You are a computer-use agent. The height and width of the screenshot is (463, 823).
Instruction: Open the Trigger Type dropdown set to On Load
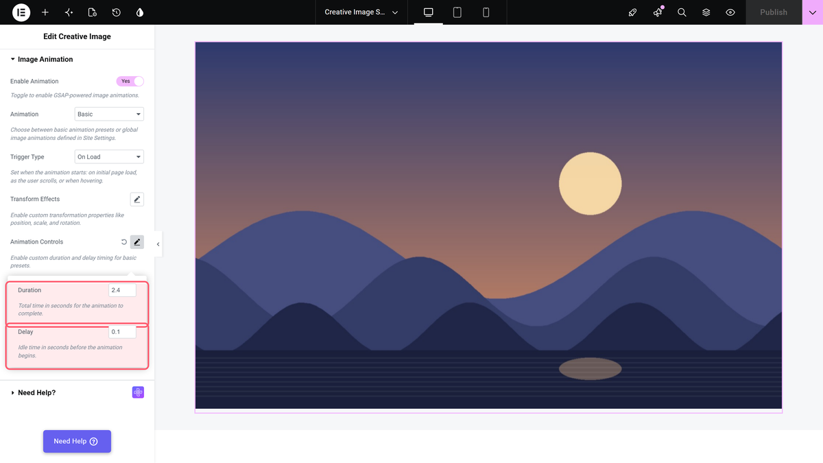click(109, 157)
